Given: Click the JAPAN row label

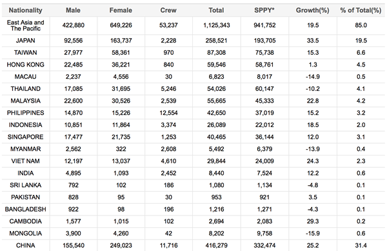Looking at the screenshot, I should 25,41.
